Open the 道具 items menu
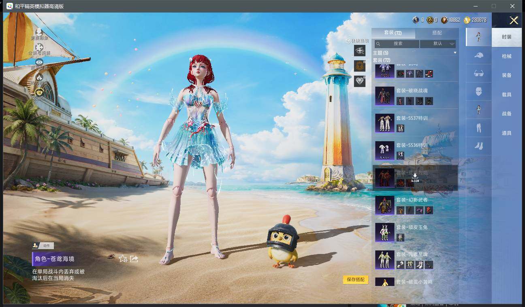The image size is (525, 307). [x=507, y=133]
